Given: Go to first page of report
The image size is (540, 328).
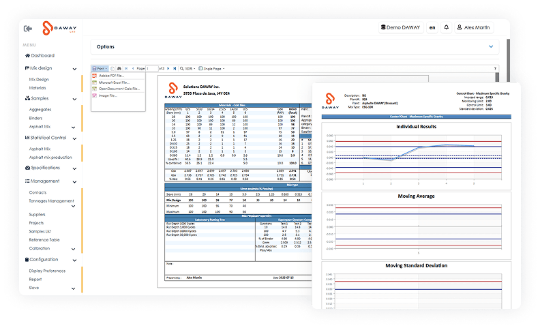Looking at the screenshot, I should click(125, 69).
